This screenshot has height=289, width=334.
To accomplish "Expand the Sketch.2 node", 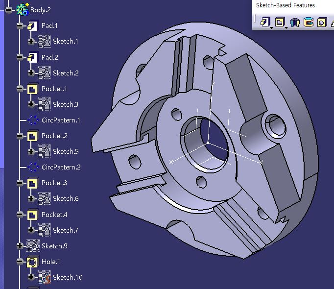I will [31, 73].
